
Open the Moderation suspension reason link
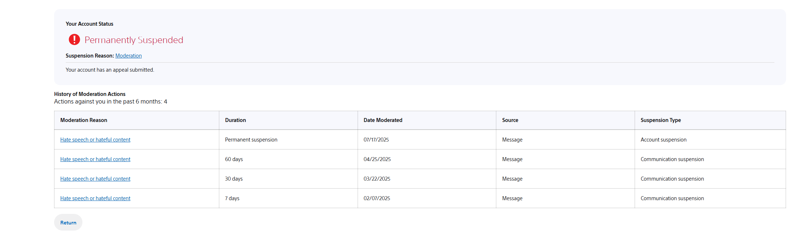tap(129, 56)
